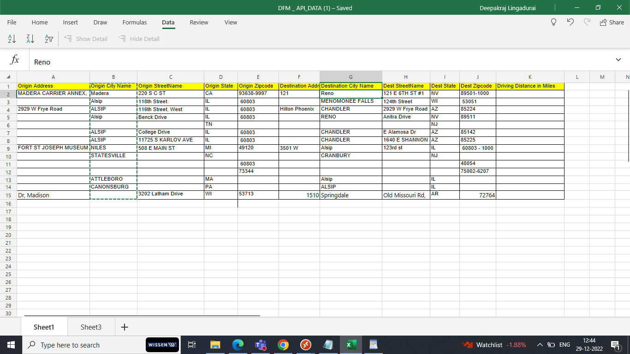Select column G header

click(x=351, y=77)
